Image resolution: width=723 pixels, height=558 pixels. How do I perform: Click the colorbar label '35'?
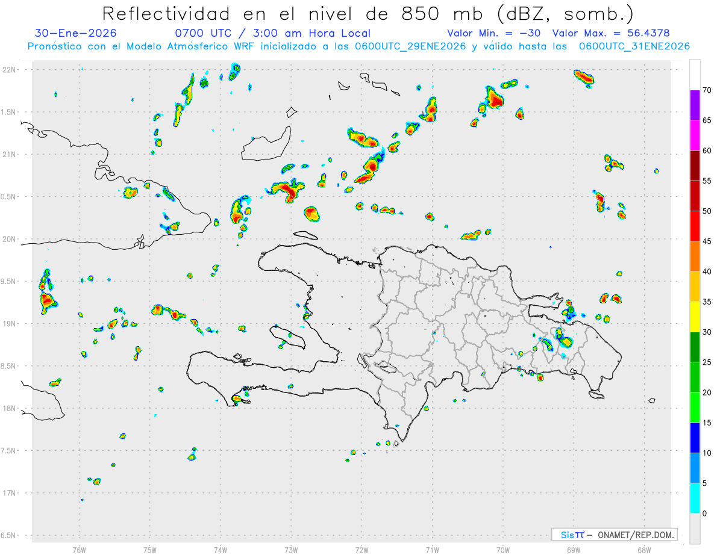tap(707, 302)
